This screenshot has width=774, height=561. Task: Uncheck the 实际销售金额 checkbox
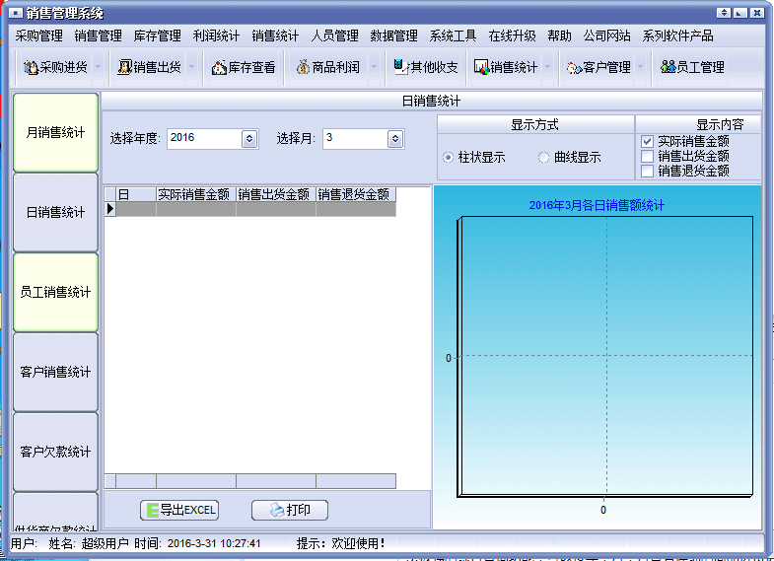tap(648, 142)
